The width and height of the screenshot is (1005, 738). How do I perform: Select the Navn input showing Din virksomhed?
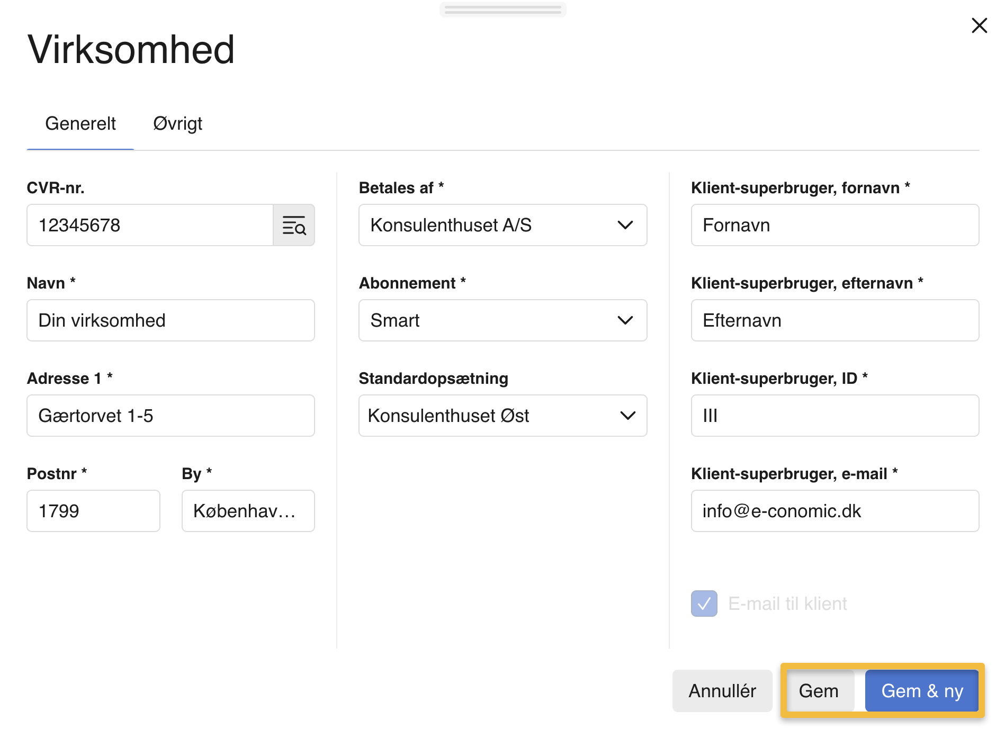171,320
